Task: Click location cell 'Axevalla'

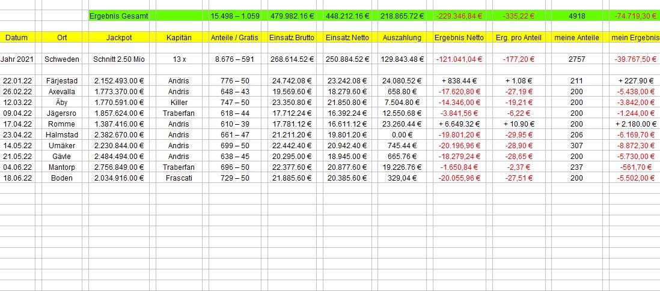Action: pyautogui.click(x=62, y=92)
